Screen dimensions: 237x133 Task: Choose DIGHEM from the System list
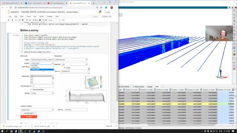pos(42,66)
